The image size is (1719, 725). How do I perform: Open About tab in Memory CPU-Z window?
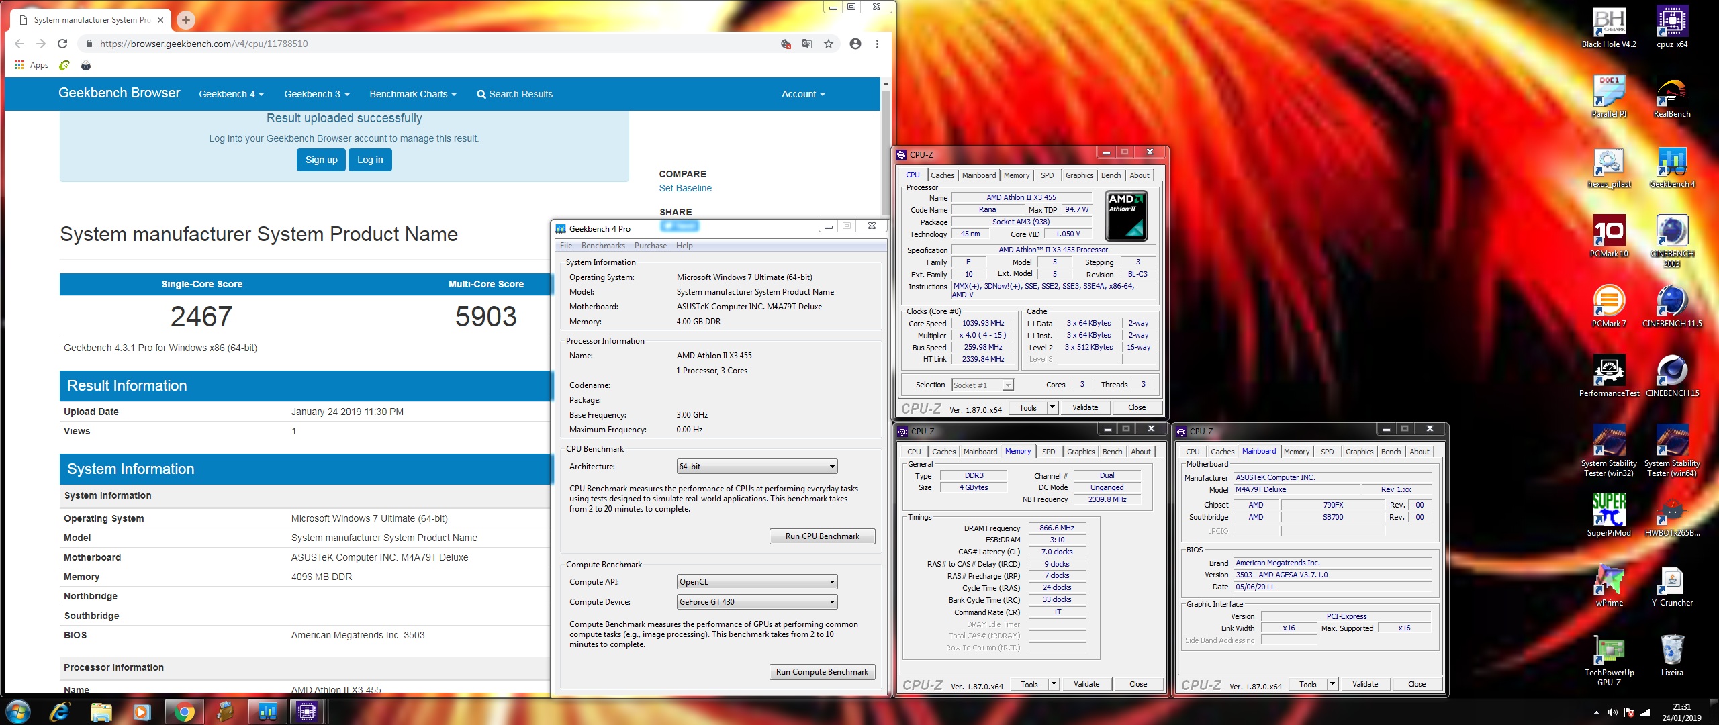[x=1140, y=452]
